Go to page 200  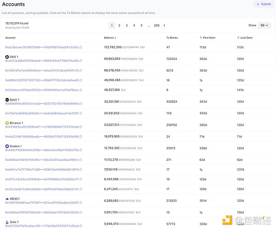click(156, 25)
